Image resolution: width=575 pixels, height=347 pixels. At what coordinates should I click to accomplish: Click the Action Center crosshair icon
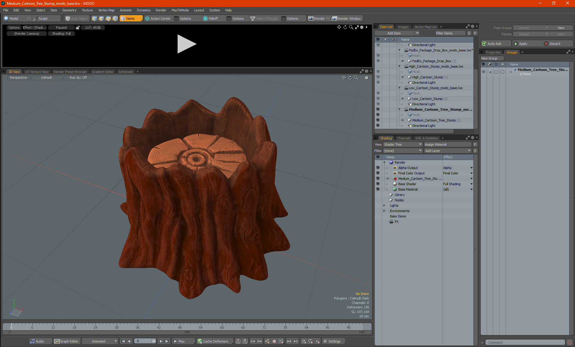click(x=147, y=19)
